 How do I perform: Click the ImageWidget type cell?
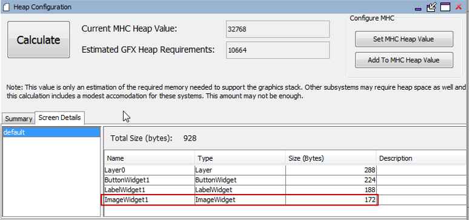[240, 199]
